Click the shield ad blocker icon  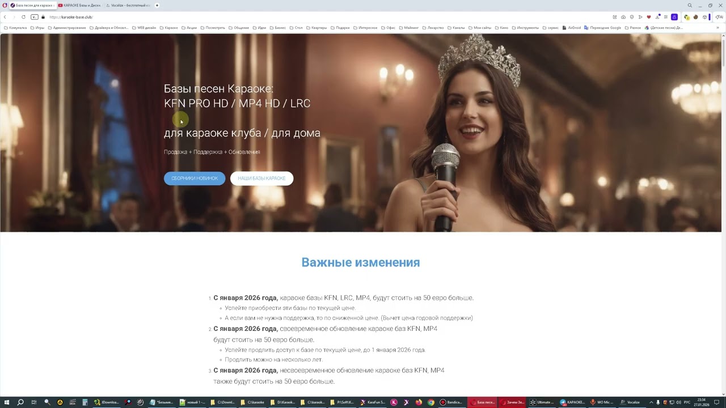(632, 17)
